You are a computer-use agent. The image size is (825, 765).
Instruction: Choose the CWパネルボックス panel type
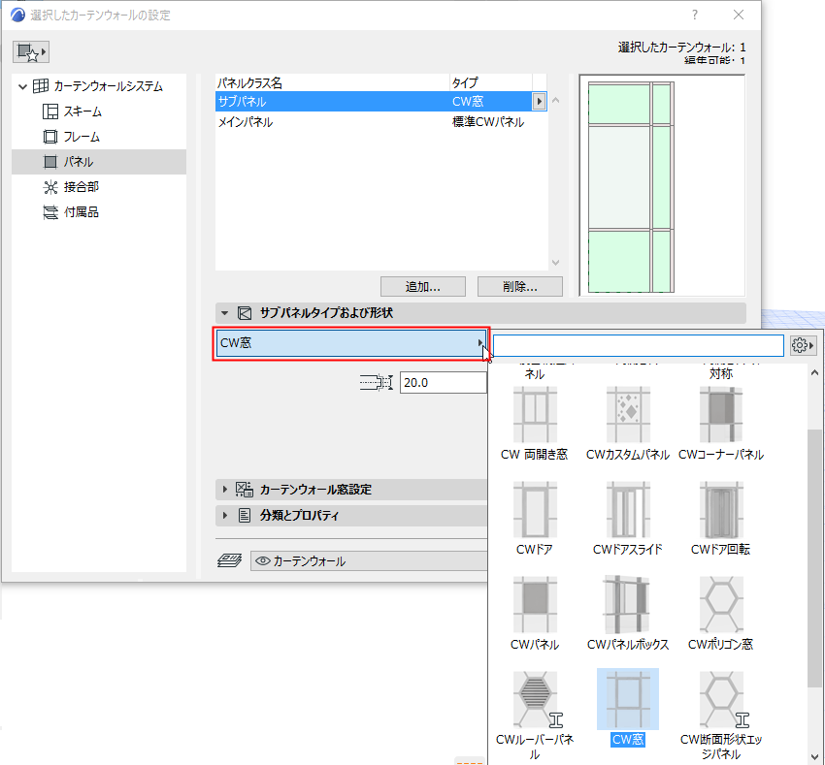click(x=628, y=613)
